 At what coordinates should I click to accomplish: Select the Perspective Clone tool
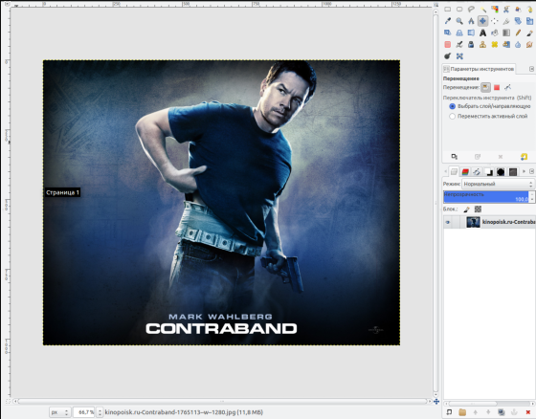(506, 44)
